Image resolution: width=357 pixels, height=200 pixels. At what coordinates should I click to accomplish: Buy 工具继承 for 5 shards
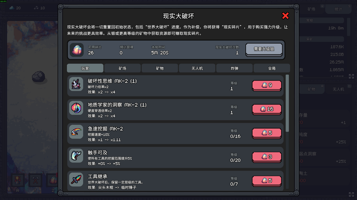click(x=267, y=181)
